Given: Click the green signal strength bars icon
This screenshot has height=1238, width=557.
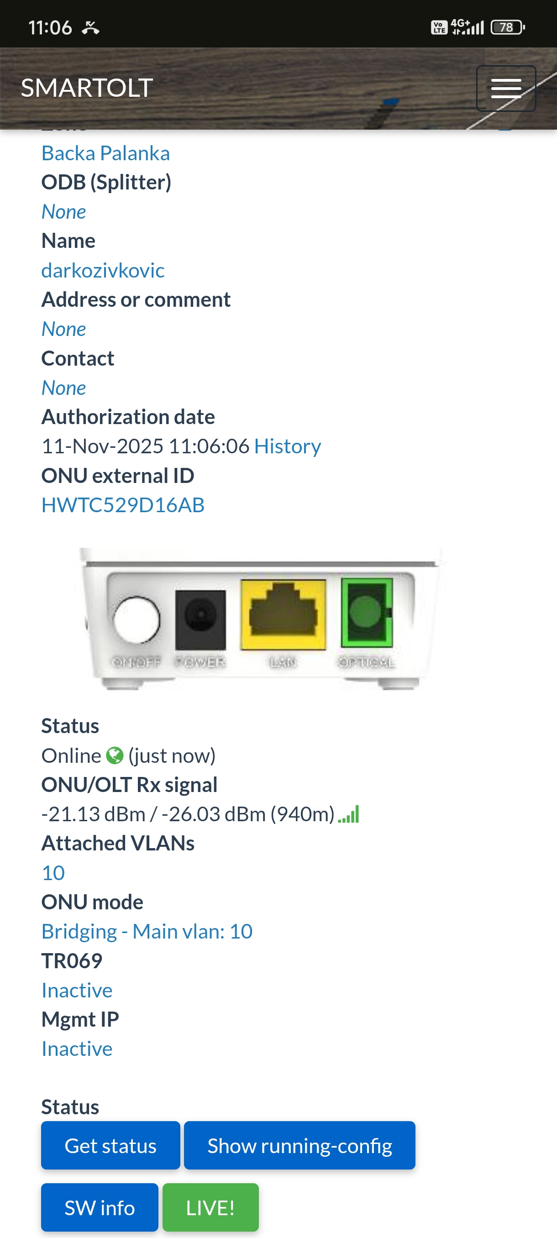Looking at the screenshot, I should pyautogui.click(x=348, y=814).
